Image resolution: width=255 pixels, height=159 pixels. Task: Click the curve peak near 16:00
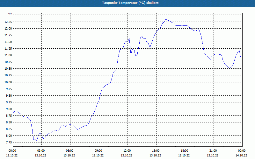166,19
